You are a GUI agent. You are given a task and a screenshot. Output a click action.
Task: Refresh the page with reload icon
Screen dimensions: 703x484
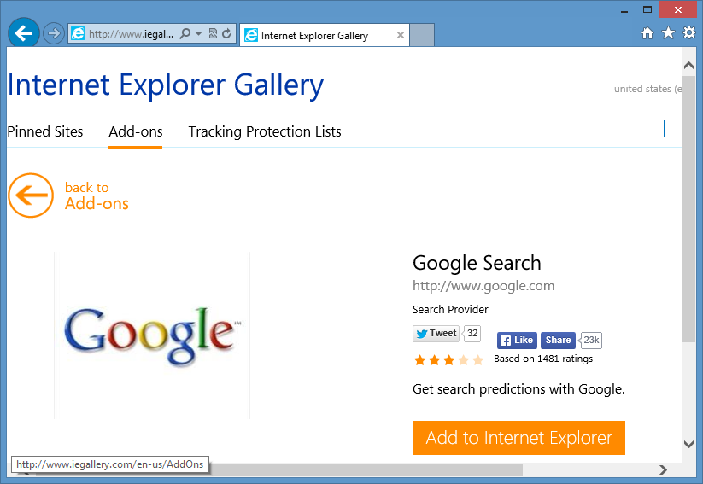[227, 33]
